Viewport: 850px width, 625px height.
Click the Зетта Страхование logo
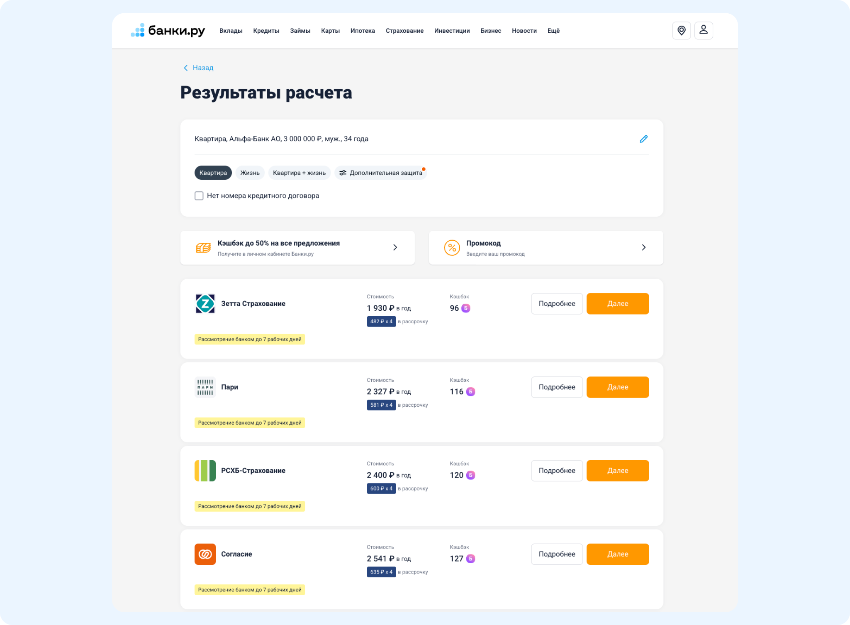point(205,304)
